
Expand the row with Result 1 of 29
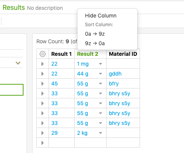(42, 133)
